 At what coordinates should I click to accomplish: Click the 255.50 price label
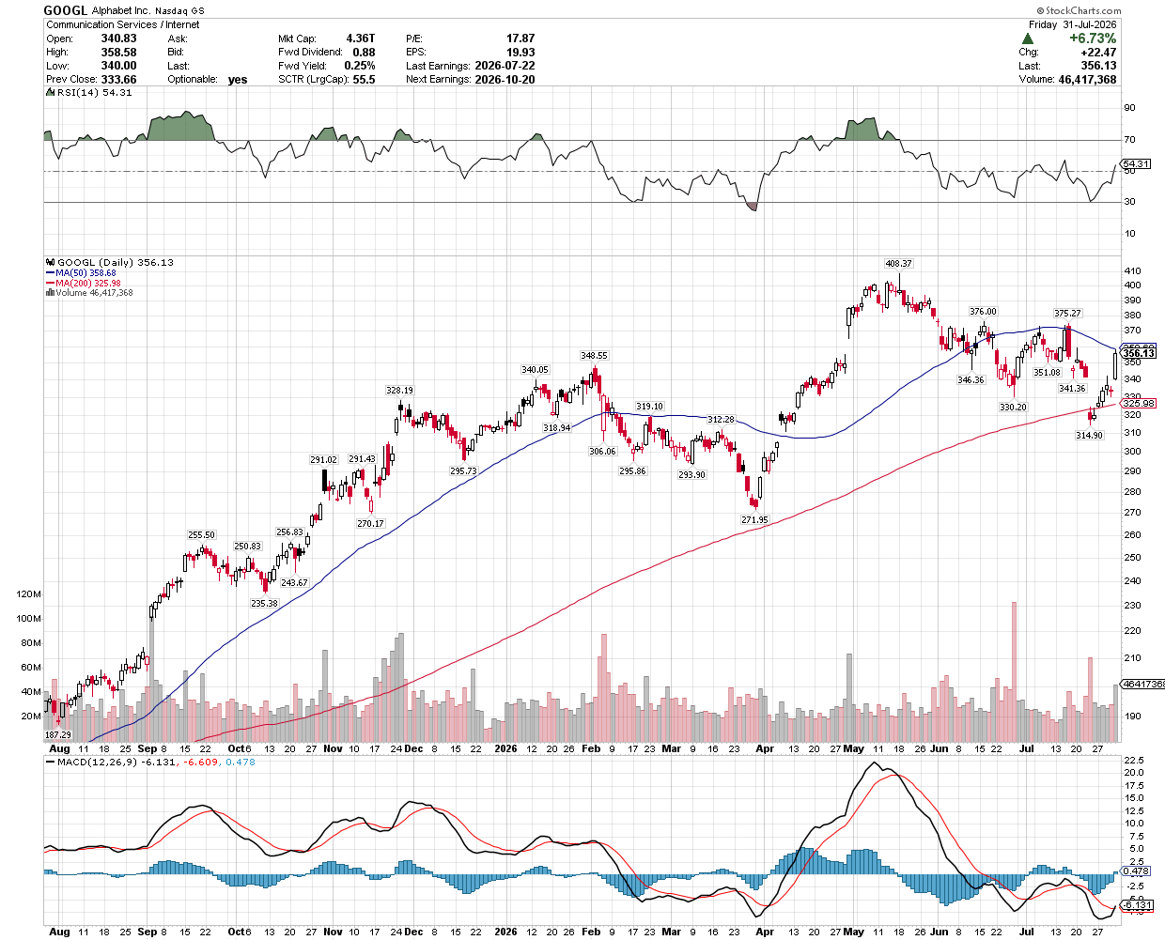pos(201,535)
